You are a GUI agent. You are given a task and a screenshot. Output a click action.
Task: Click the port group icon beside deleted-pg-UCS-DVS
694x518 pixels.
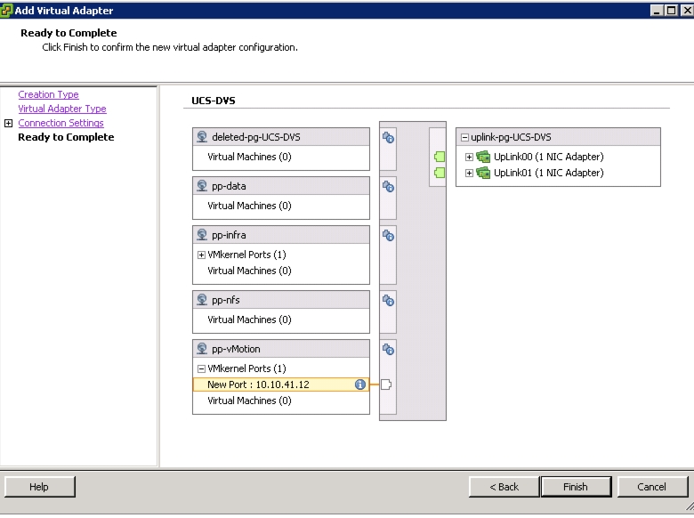click(x=388, y=138)
